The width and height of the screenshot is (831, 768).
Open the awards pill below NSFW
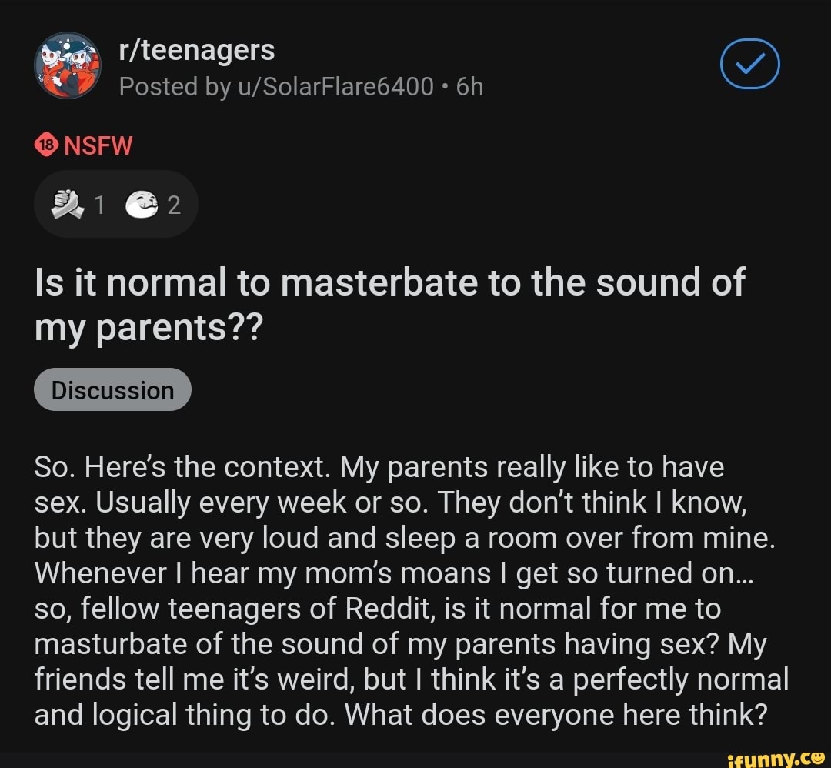pyautogui.click(x=116, y=205)
